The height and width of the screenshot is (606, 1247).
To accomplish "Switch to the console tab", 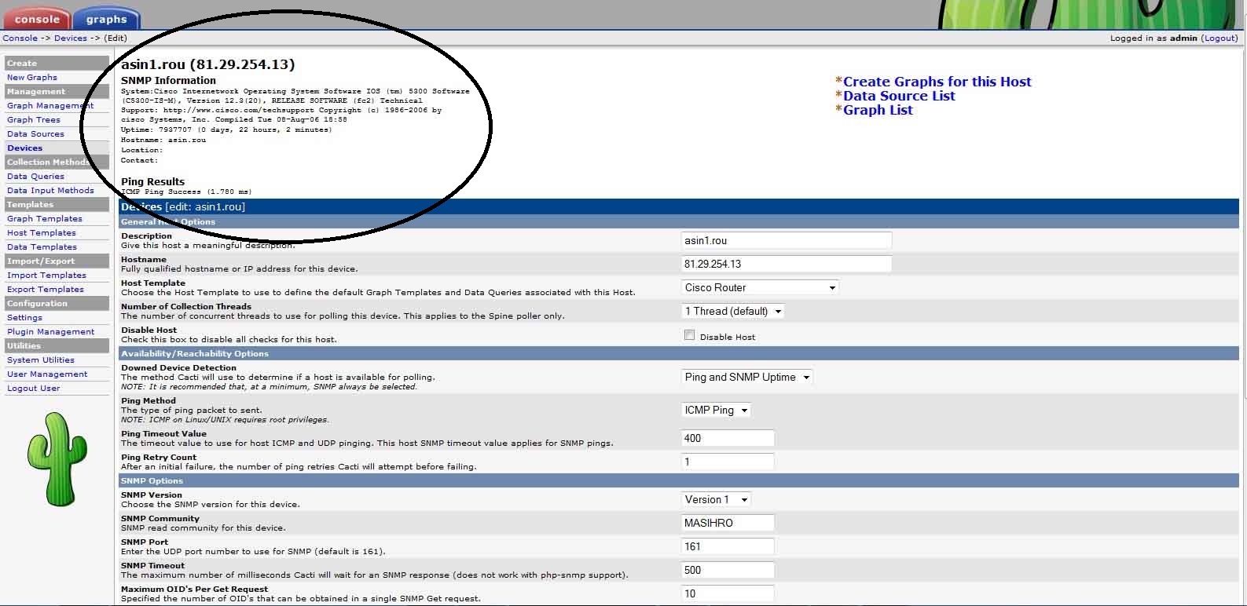I will (36, 19).
